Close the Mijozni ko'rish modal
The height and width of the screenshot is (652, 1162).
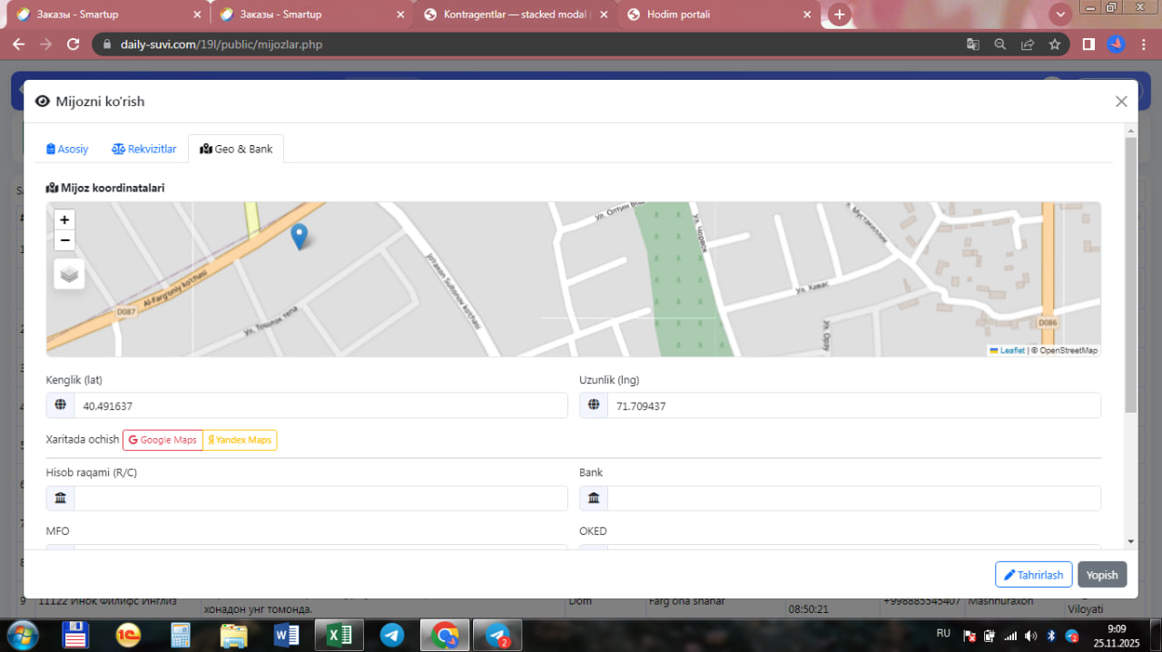pyautogui.click(x=1121, y=102)
